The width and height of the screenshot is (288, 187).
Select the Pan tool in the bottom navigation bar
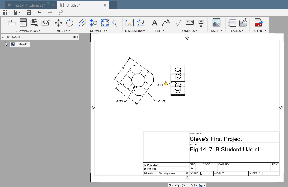171,185
